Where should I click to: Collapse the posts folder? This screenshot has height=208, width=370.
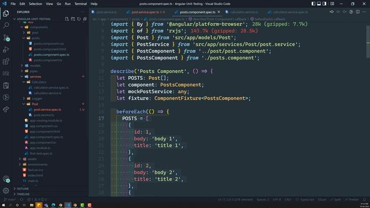(x=36, y=38)
